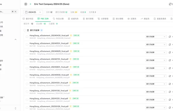The image size is (173, 111).
Task: Go to the 收據列表 tab
Action: 73,19
